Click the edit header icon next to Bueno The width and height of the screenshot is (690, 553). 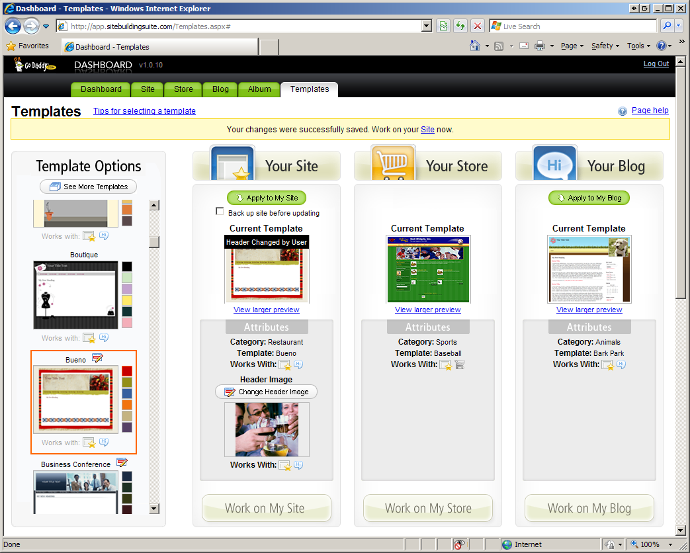(97, 358)
